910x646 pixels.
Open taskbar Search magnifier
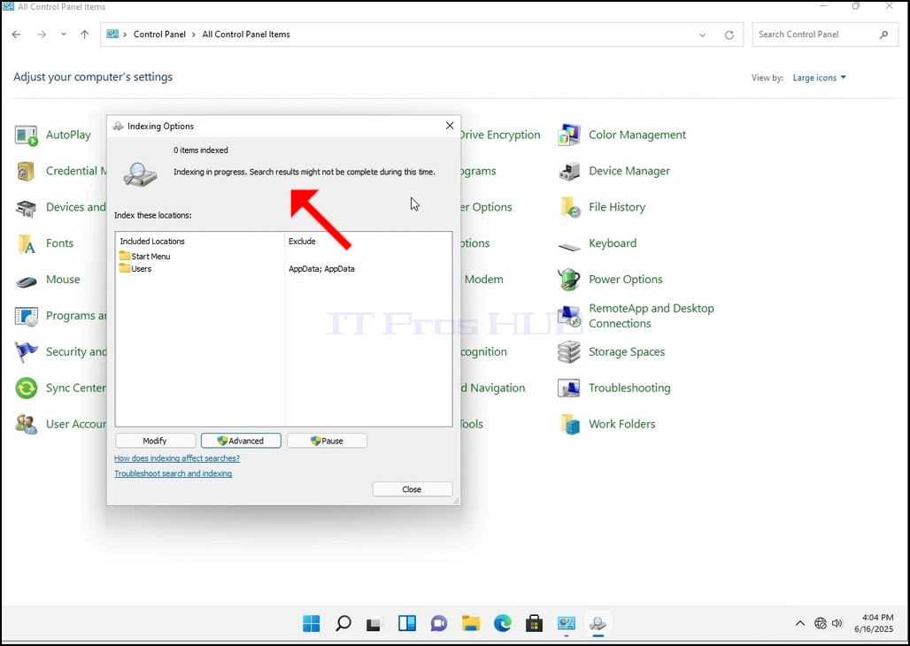(343, 624)
